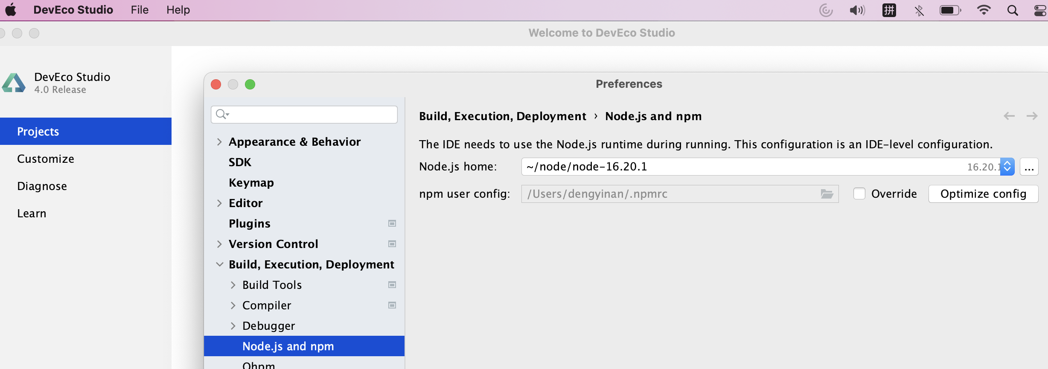1048x369 pixels.
Task: Open the Apple menu
Action: [x=11, y=10]
